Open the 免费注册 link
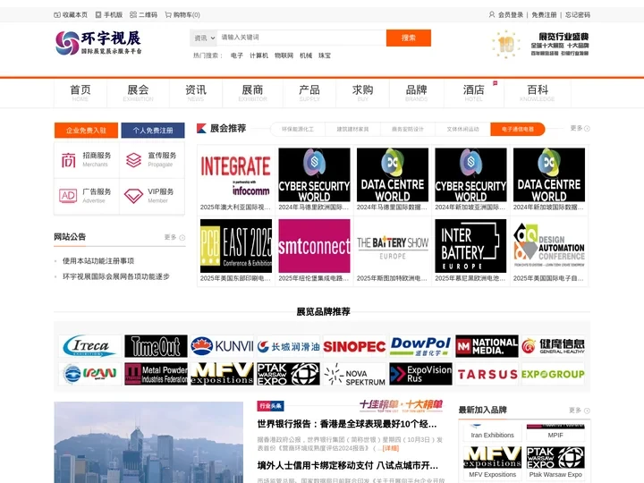644x483 pixels. point(544,15)
